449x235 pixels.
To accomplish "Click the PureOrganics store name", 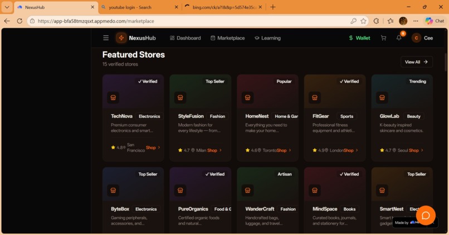I will tap(193, 209).
